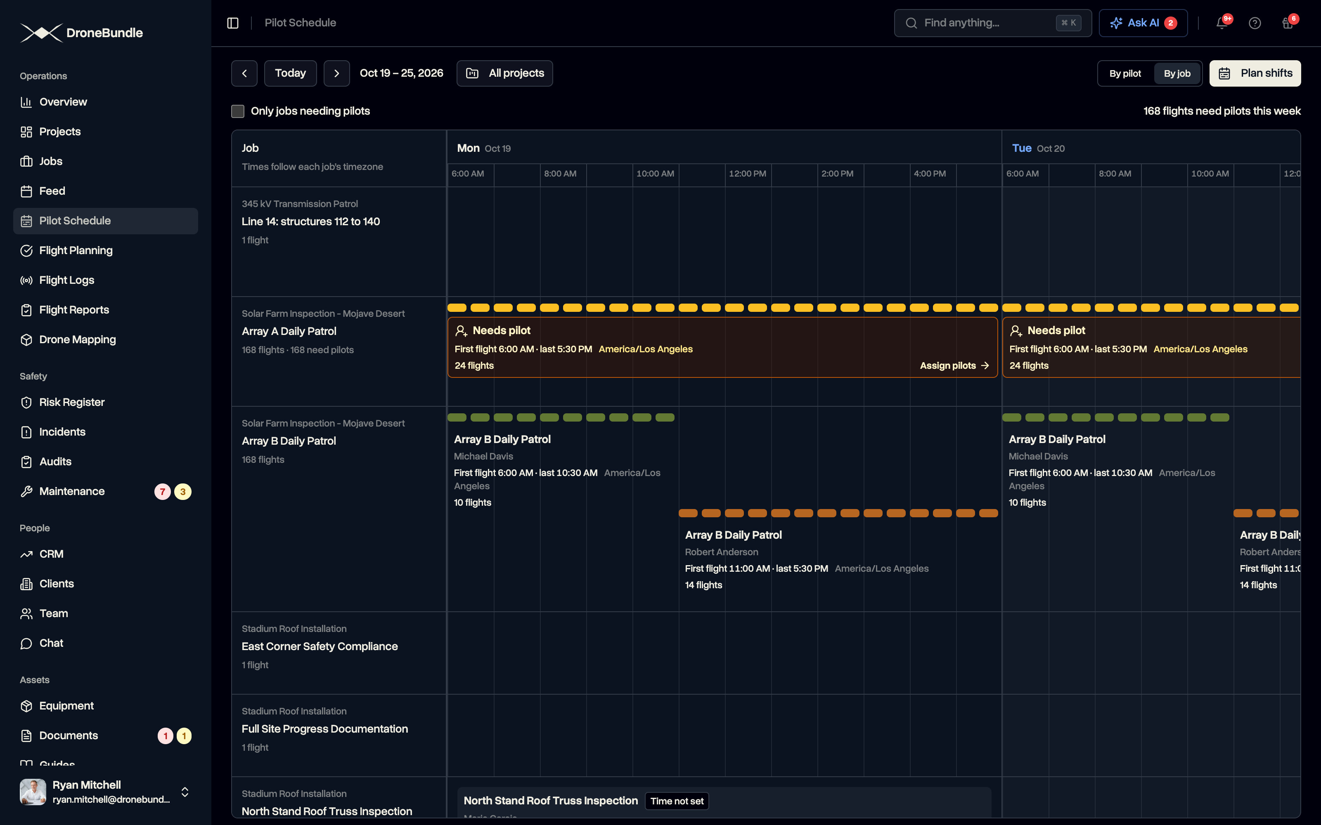This screenshot has height=825, width=1321.
Task: Select Pilot Schedule in sidebar
Action: pyautogui.click(x=105, y=221)
